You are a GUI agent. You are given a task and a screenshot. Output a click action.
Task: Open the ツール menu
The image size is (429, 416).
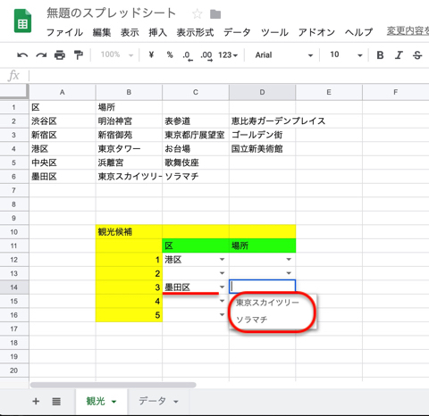[x=274, y=32]
